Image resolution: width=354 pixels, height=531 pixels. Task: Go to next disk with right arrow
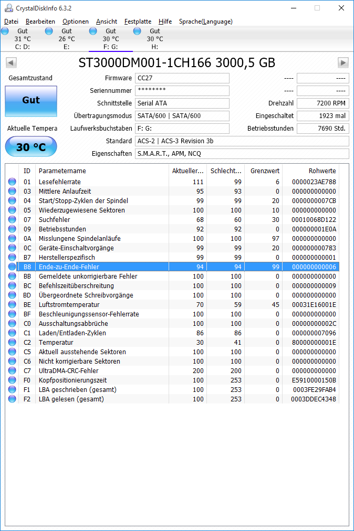click(x=343, y=62)
